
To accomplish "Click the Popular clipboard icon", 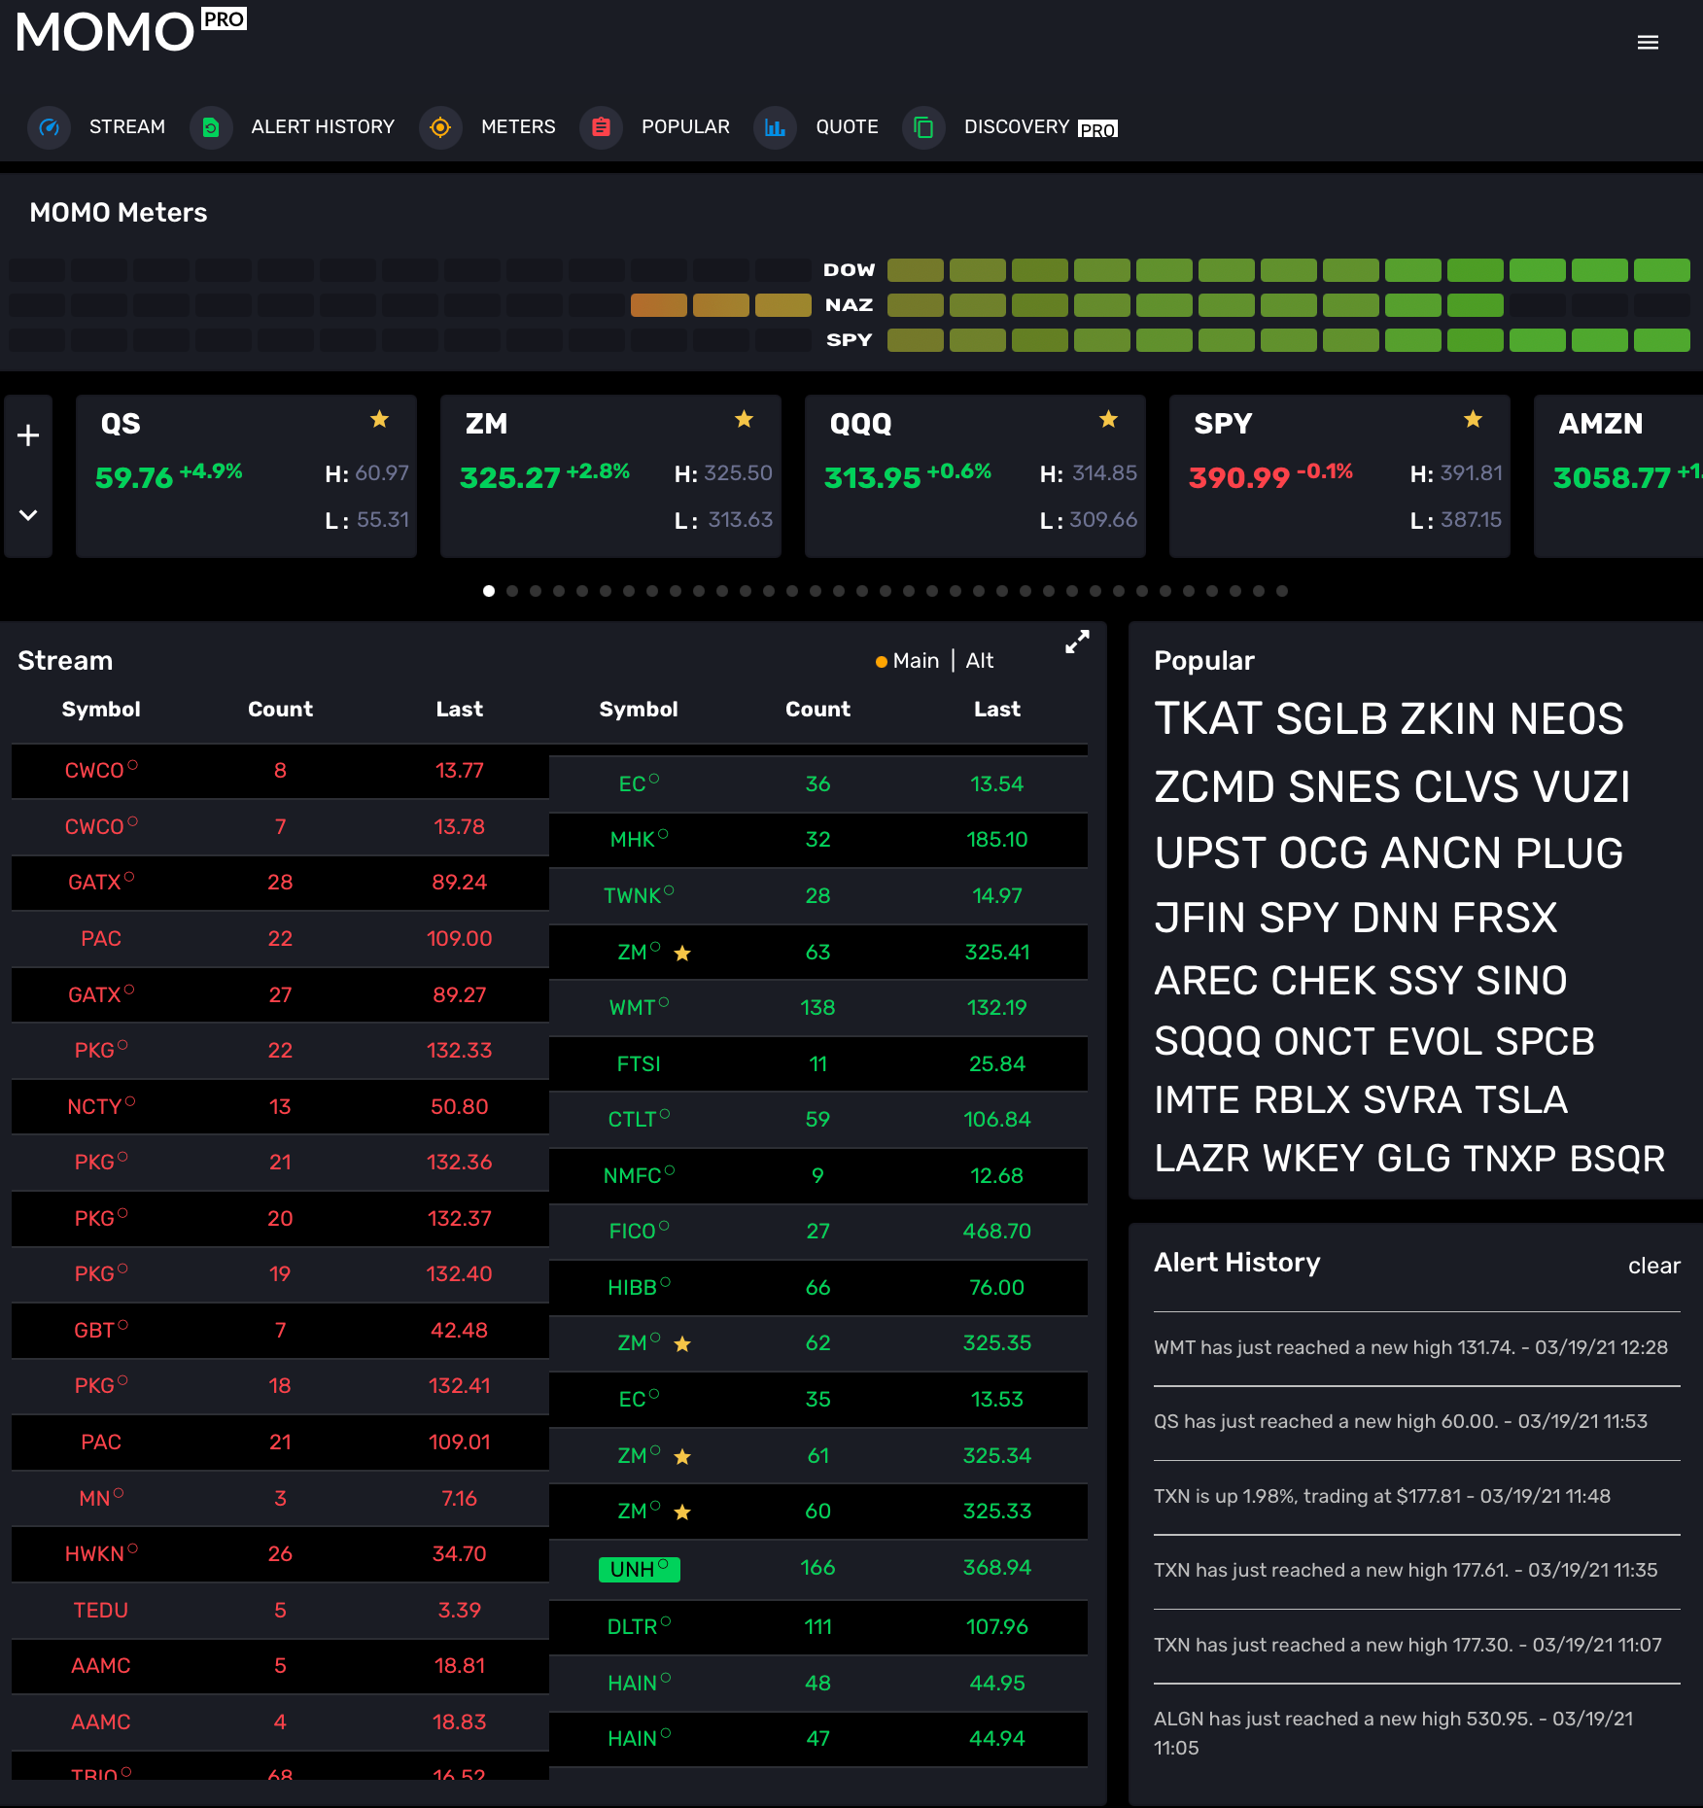I will coord(601,127).
